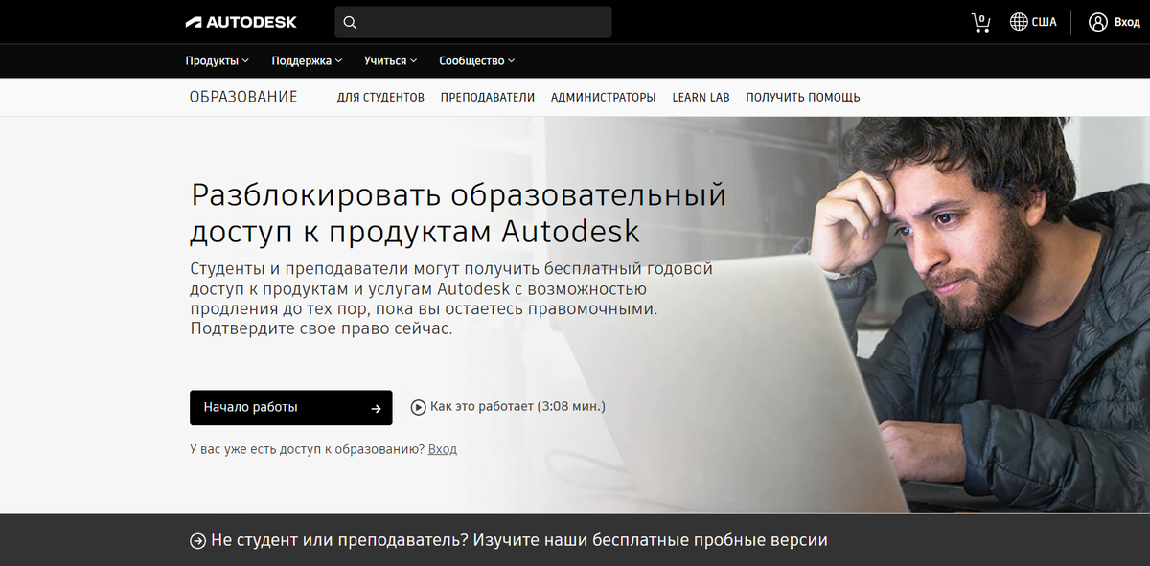Click the underlined Вход link below the button
The height and width of the screenshot is (566, 1150).
(443, 449)
